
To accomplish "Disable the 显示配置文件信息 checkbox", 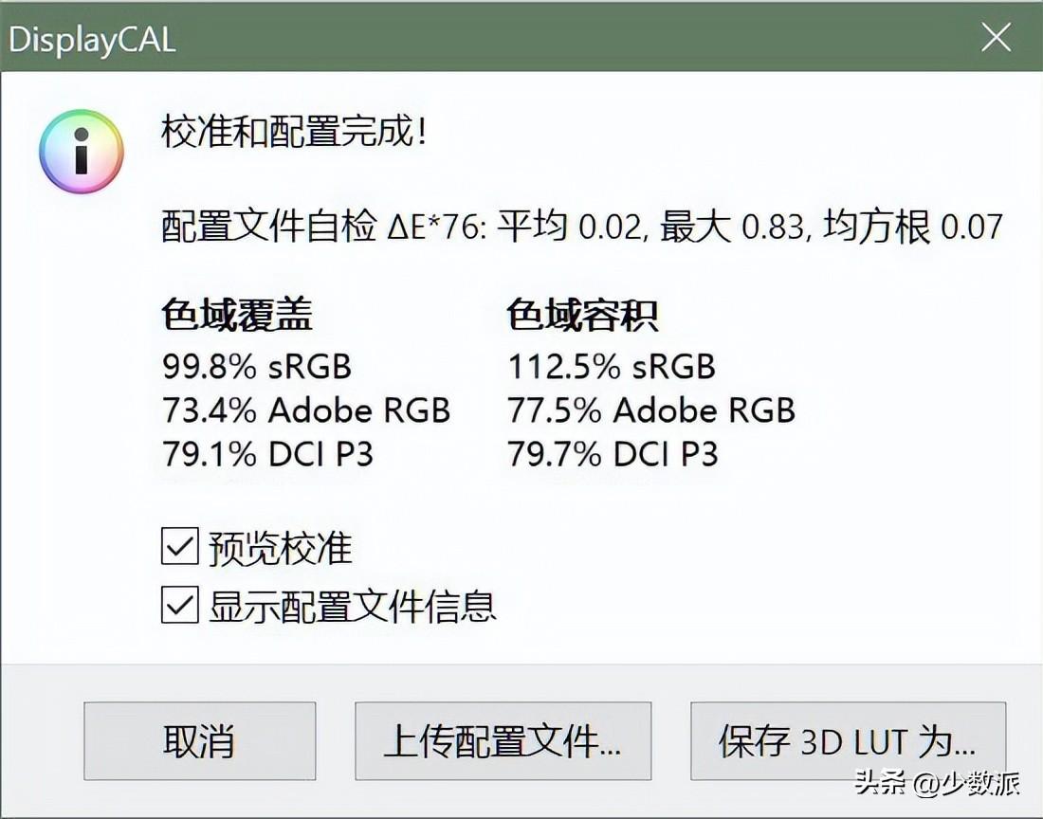I will (179, 604).
